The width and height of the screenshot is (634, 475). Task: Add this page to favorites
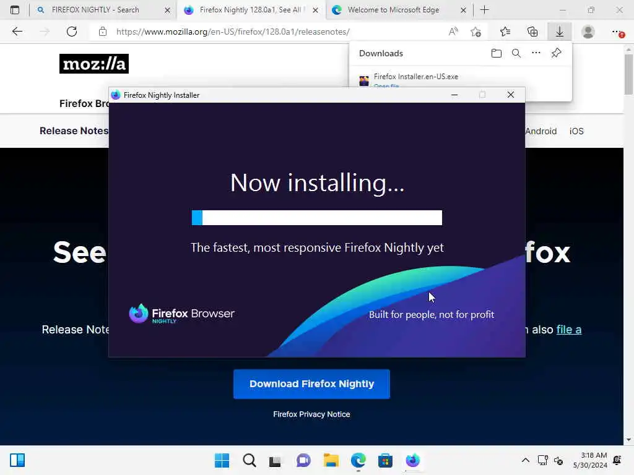(476, 32)
